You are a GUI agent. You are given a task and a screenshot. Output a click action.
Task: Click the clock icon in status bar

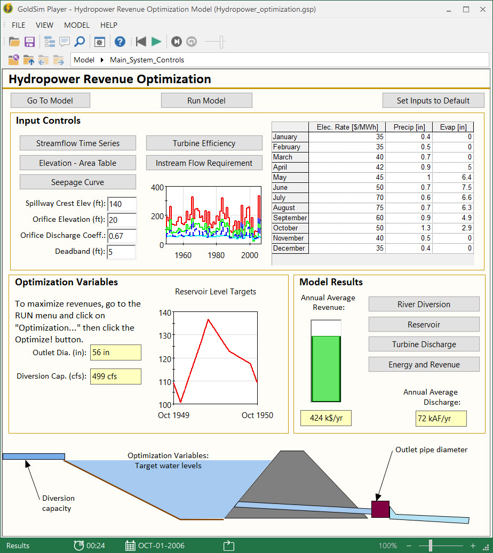click(x=78, y=546)
